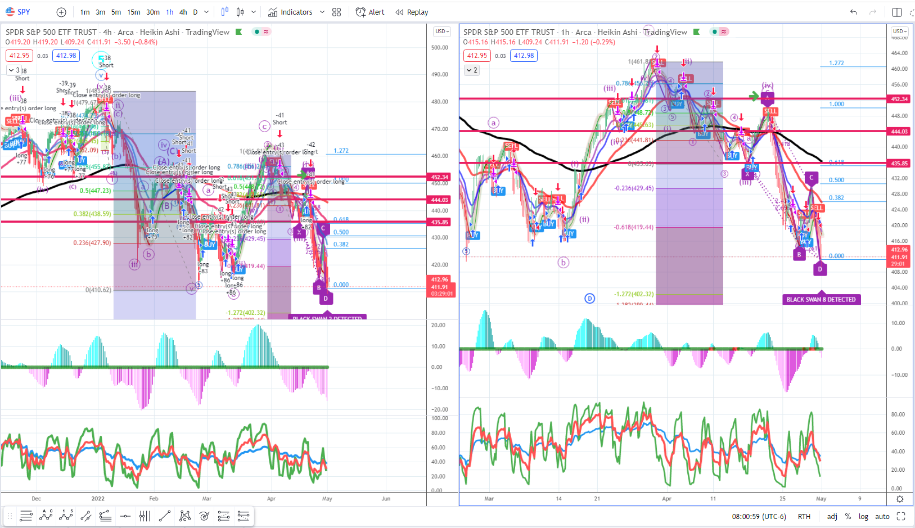Select the Fib Time Zone tool

click(x=145, y=516)
